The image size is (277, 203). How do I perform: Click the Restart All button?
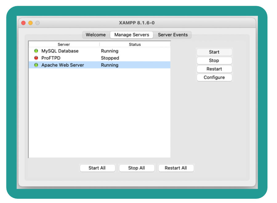[x=176, y=168]
